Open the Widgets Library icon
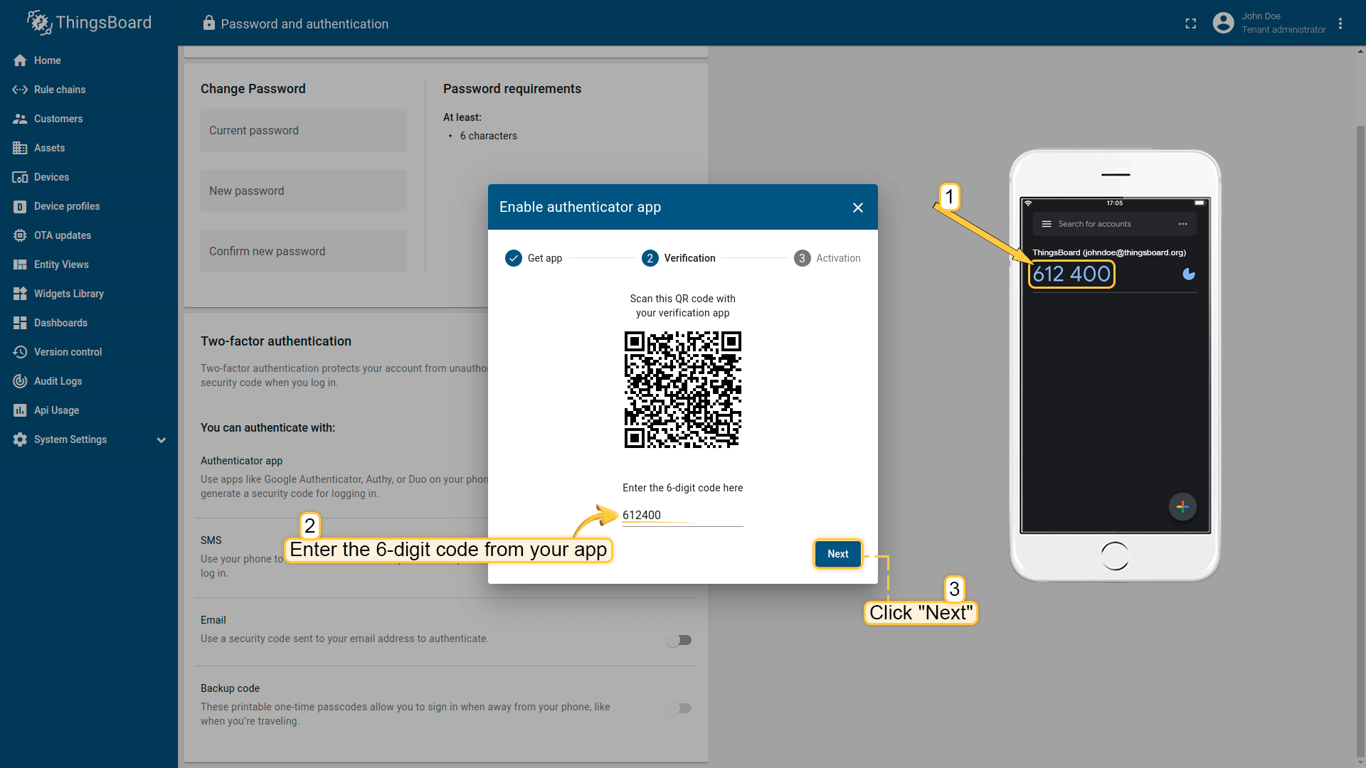 coord(20,294)
